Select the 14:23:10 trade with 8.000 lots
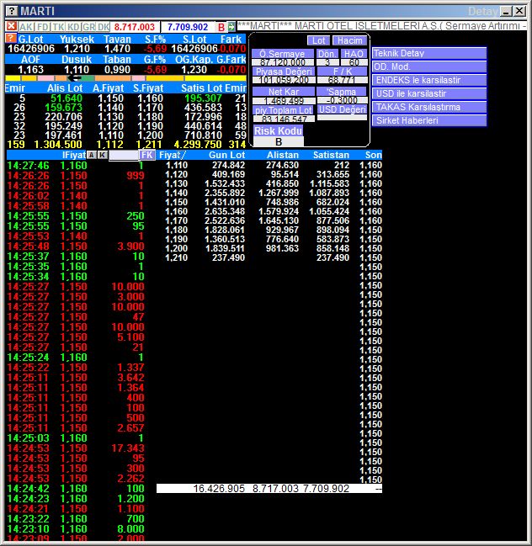This screenshot has height=546, width=532. tap(76, 529)
